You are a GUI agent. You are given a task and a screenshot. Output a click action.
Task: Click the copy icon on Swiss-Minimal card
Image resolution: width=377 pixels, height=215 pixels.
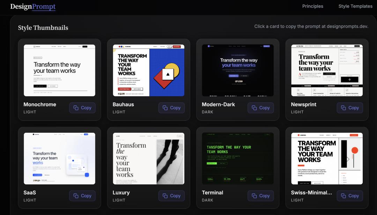343,196
